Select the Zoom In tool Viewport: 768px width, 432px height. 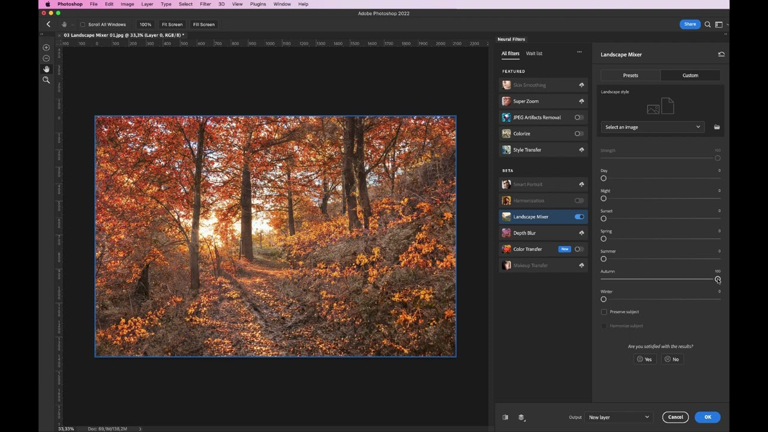[x=46, y=47]
